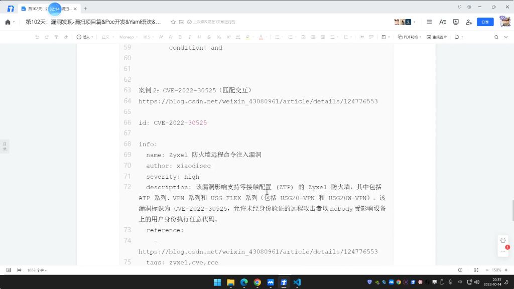Open File Explorer from the taskbar

pyautogui.click(x=231, y=282)
